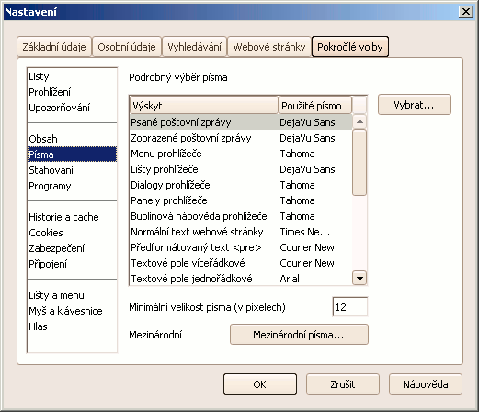Confirm settings with the OK button

260,384
